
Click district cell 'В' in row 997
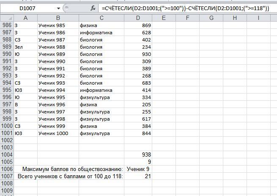[26, 105]
